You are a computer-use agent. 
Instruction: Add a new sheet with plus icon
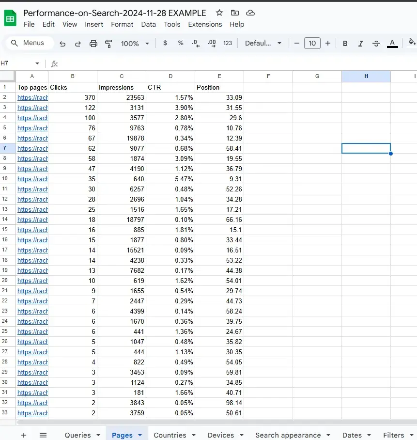[24, 435]
